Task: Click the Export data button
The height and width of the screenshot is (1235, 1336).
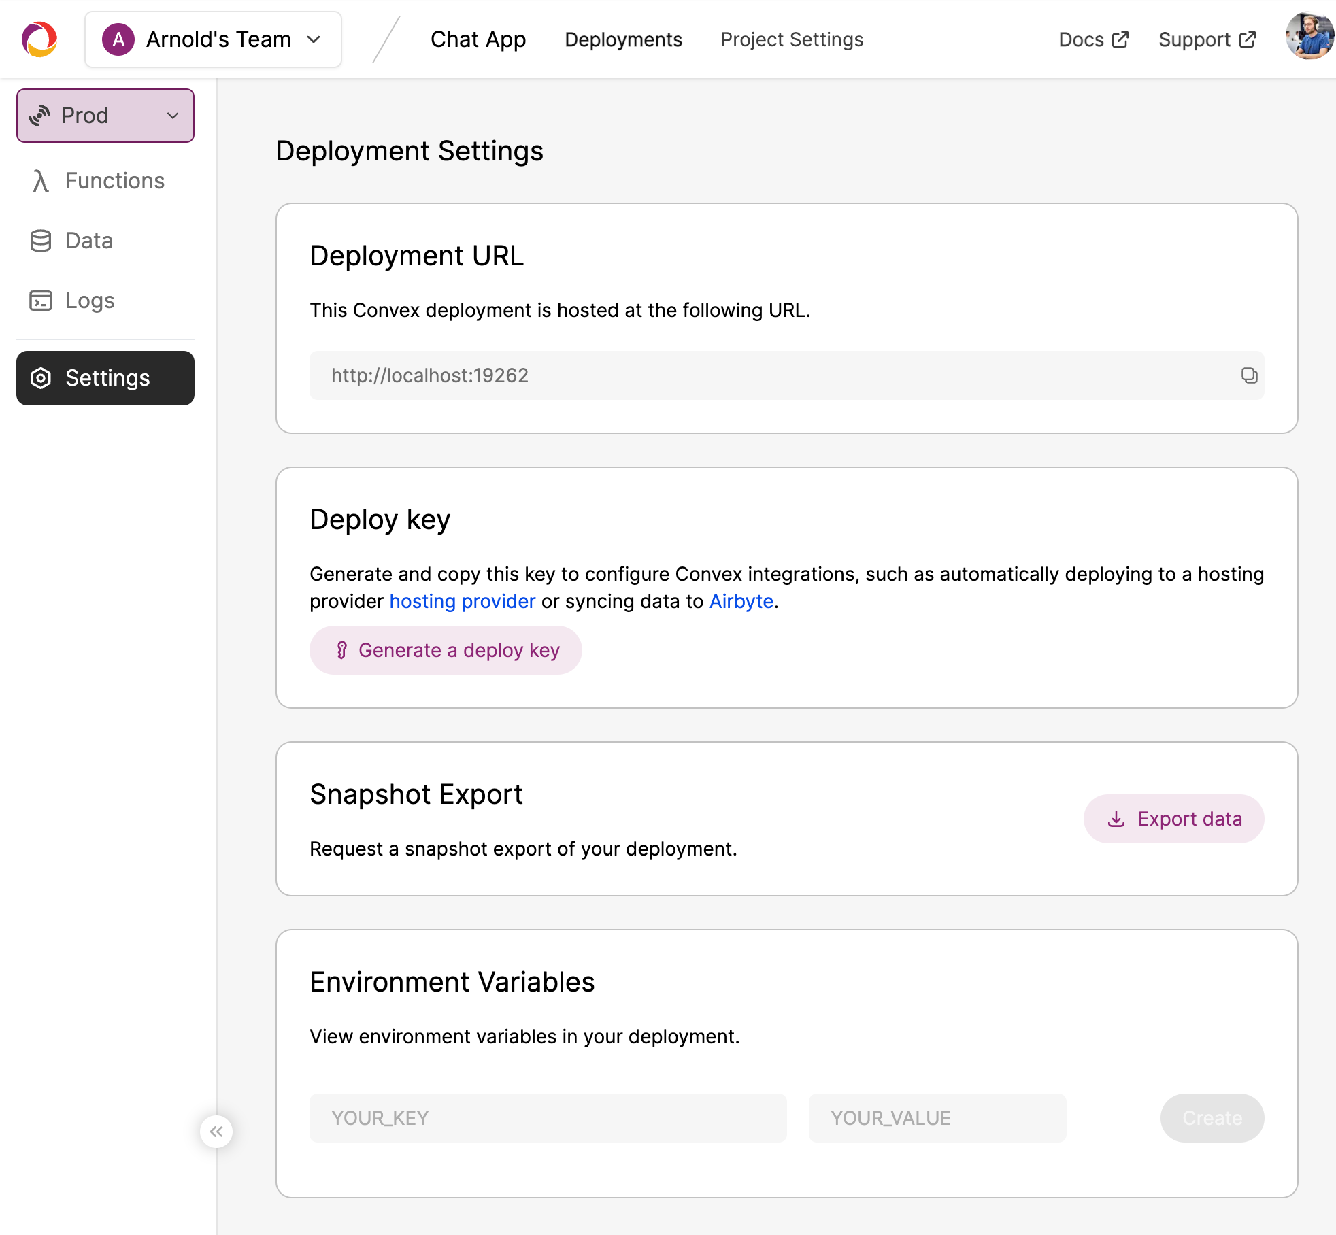Action: click(x=1173, y=819)
